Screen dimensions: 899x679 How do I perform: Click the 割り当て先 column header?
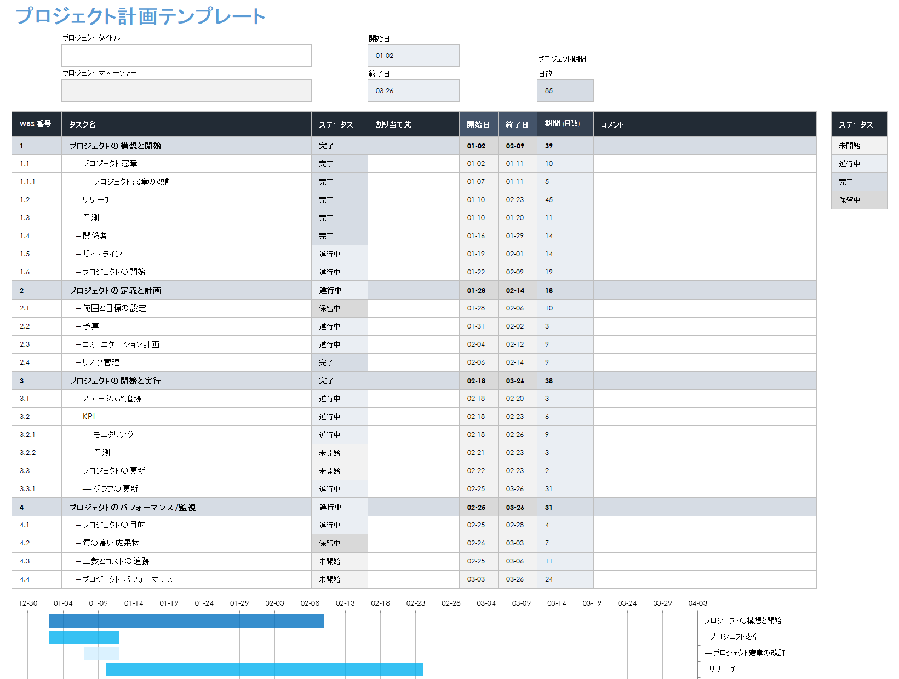413,124
